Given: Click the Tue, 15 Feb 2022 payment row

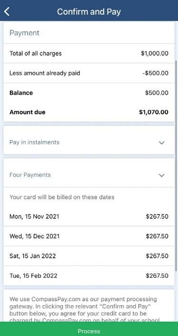Looking at the screenshot, I should 89,275.
